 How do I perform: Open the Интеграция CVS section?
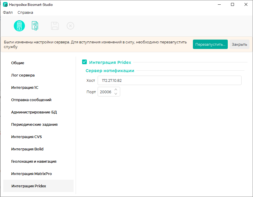click(38, 137)
